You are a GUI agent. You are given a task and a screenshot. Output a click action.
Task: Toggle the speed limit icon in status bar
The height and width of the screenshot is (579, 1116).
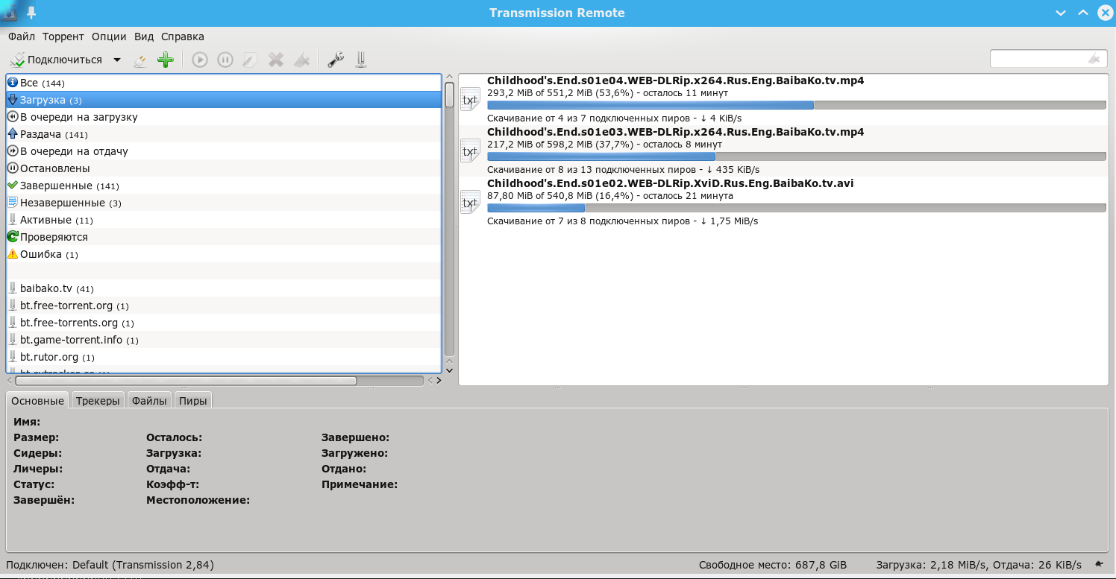pos(1100,564)
